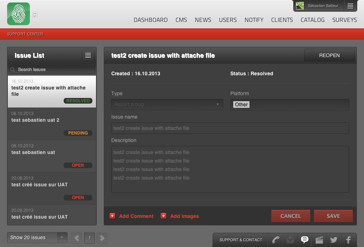Expand the Type dropdown showing Report a bug
Screen dimensions: 364x247
(167, 105)
